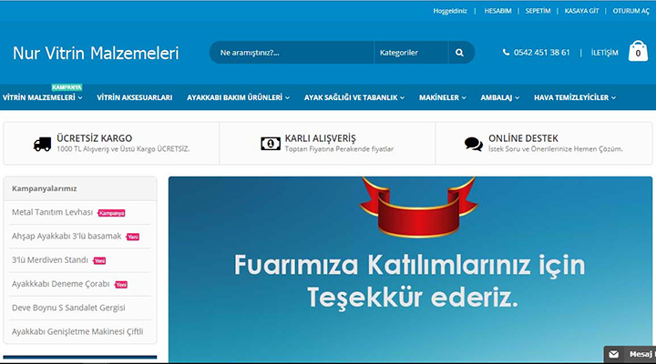The height and width of the screenshot is (364, 656).
Task: Click the search magnifier icon
Action: [x=460, y=53]
